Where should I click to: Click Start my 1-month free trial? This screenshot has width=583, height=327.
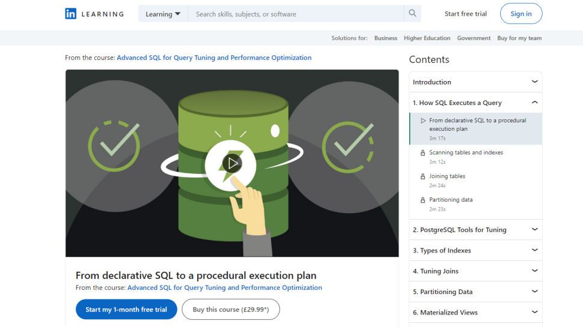point(126,310)
